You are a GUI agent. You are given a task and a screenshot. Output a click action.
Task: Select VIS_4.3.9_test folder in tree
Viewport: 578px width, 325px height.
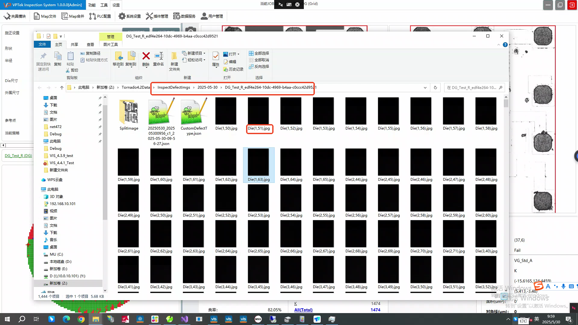coord(61,156)
